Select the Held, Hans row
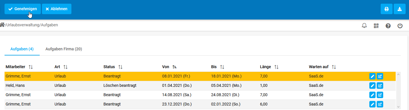The width and height of the screenshot is (409, 110). pos(200,85)
